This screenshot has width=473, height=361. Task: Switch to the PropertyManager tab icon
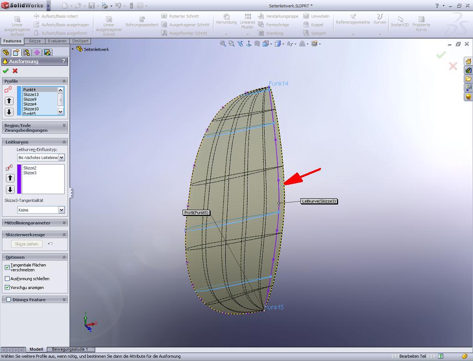16,53
